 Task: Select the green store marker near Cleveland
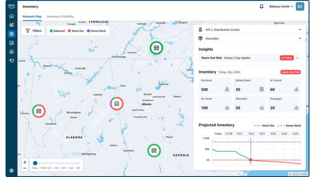click(156, 48)
